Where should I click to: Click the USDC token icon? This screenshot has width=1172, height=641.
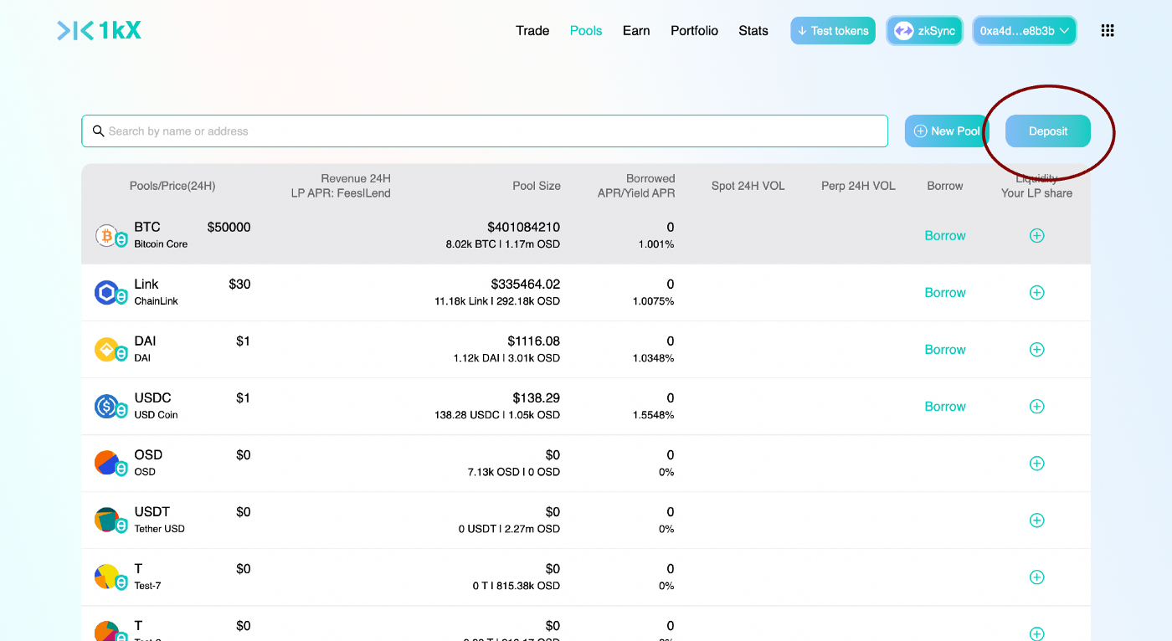[106, 407]
